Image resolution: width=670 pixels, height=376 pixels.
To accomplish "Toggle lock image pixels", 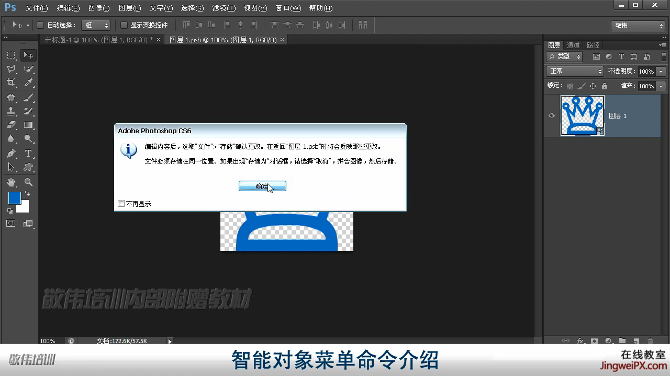I will click(581, 86).
